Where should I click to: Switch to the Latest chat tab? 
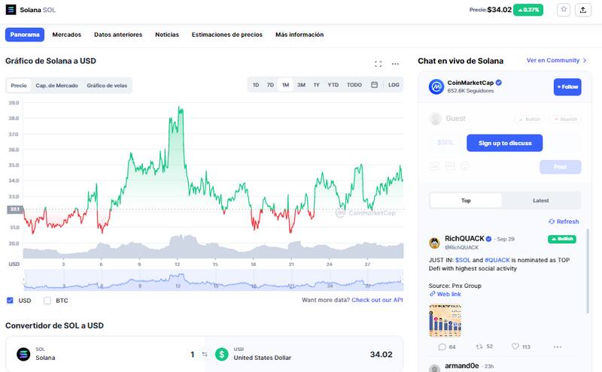540,201
